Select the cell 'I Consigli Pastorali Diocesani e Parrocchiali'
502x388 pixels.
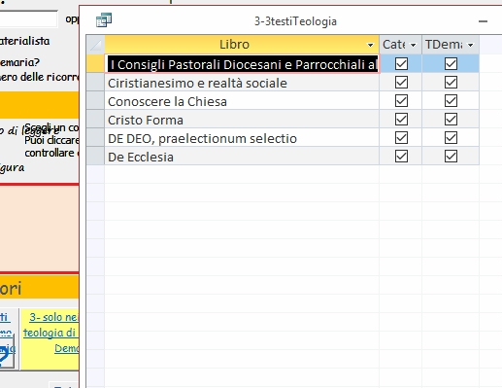pos(242,64)
